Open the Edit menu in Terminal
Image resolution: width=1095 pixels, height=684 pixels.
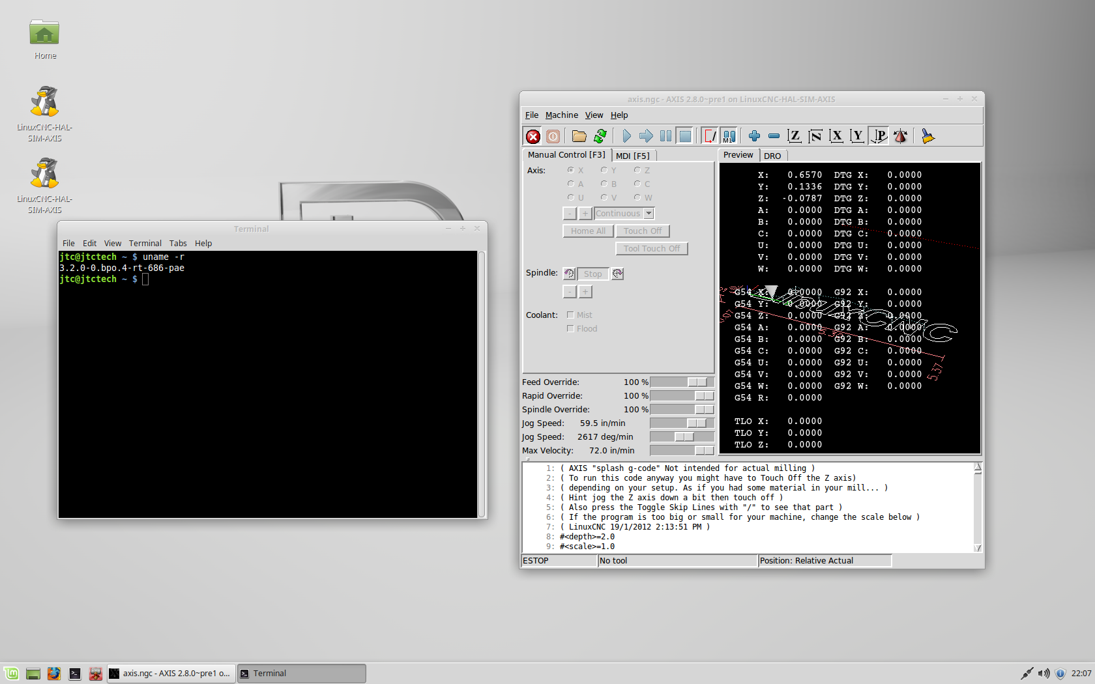pos(89,244)
